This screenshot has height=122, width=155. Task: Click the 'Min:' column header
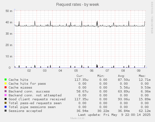point(101,76)
